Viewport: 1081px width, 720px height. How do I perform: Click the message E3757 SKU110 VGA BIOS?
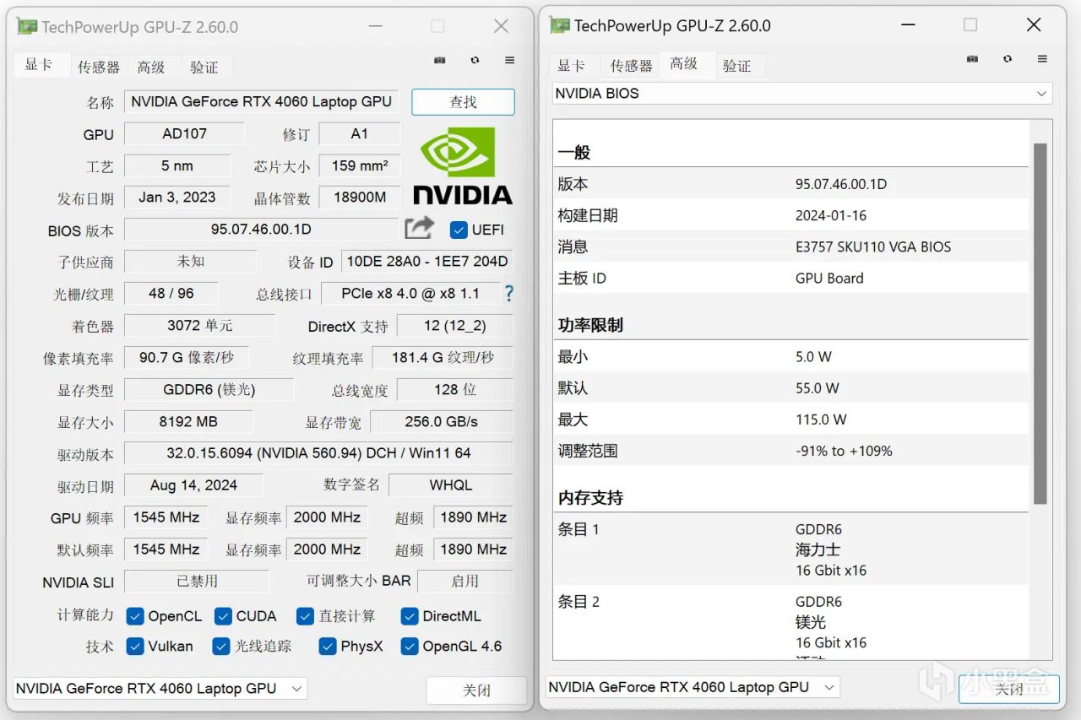pyautogui.click(x=873, y=247)
